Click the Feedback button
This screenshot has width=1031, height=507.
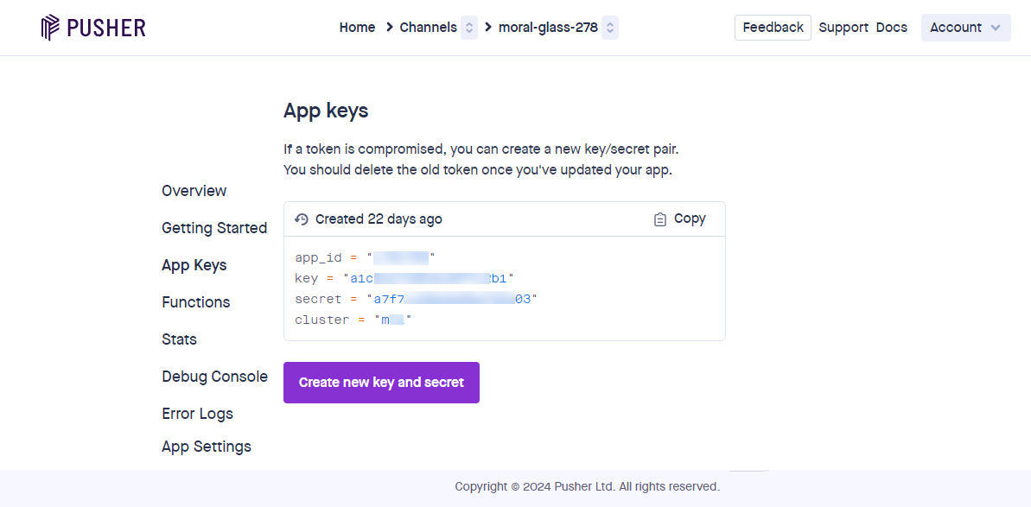click(773, 28)
